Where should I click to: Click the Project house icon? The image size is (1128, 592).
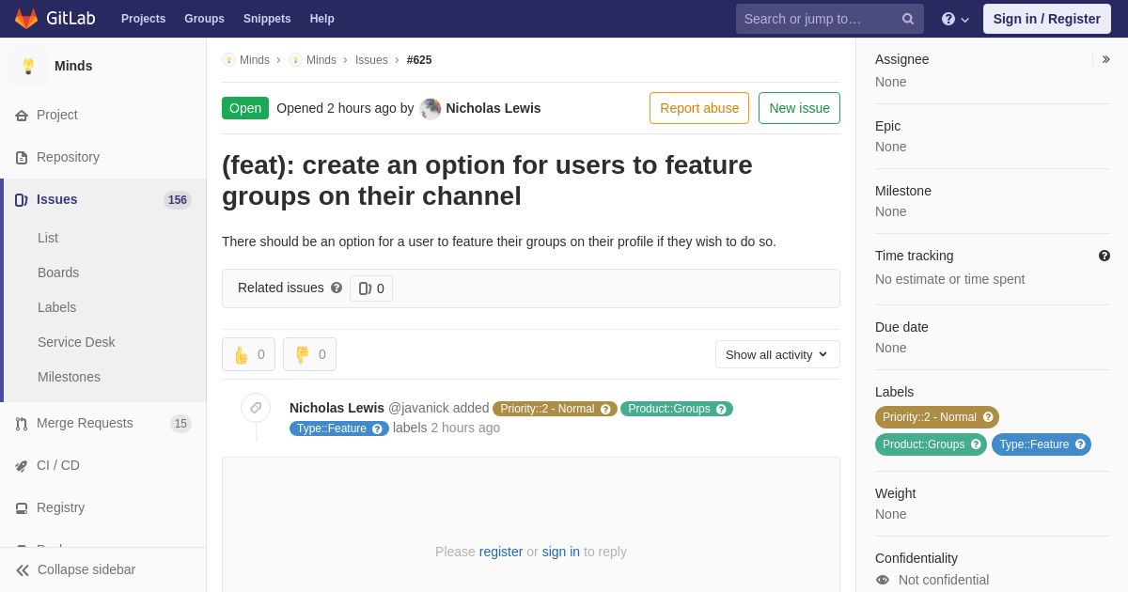(22, 116)
